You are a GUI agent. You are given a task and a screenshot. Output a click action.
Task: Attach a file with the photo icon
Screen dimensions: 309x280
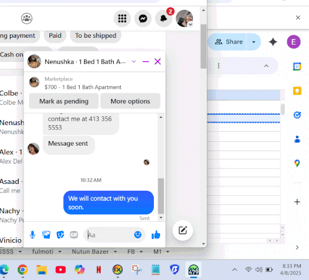(46, 235)
